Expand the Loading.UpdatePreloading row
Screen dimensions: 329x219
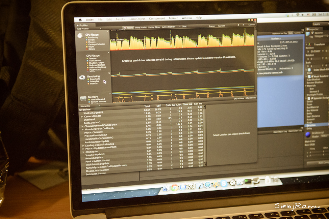coord(83,146)
